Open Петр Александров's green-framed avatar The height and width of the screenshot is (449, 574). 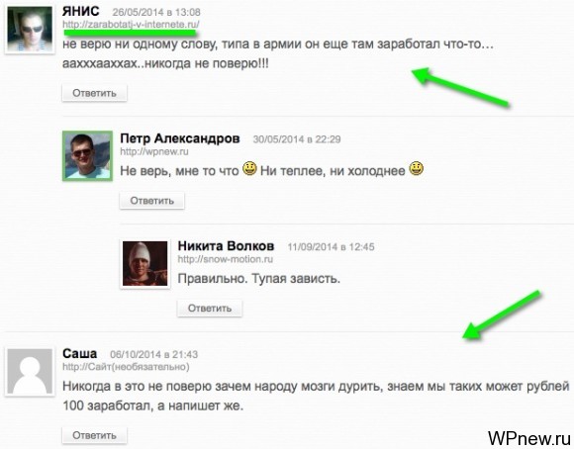87,156
